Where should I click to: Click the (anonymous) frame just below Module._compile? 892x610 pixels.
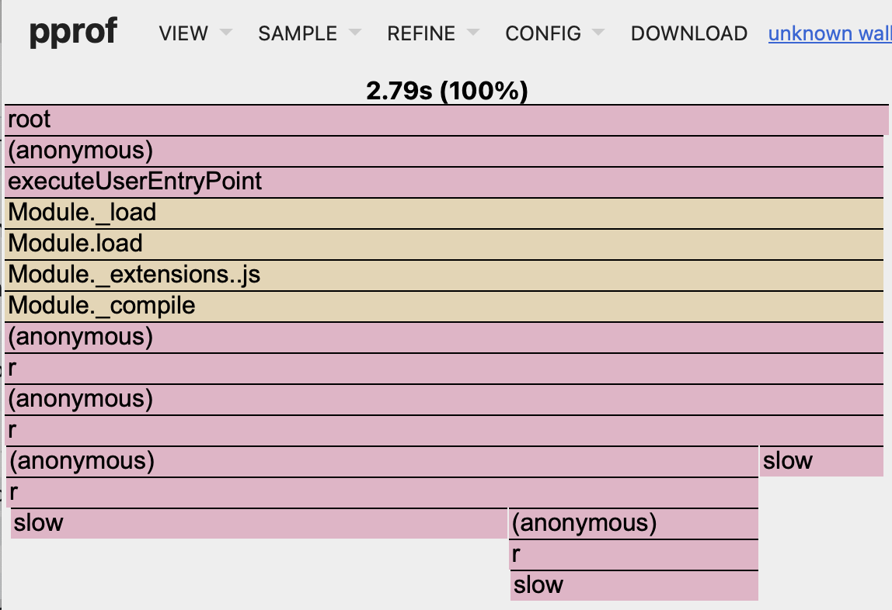(x=444, y=338)
